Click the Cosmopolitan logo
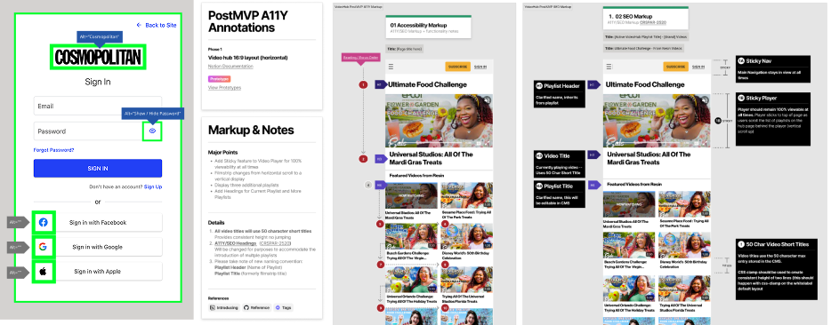Viewport: 831px width, 325px height. tap(98, 57)
